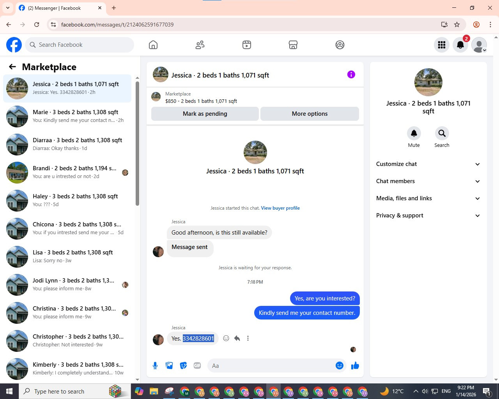Attach a photo with the image icon
Image resolution: width=499 pixels, height=399 pixels.
[x=169, y=365]
